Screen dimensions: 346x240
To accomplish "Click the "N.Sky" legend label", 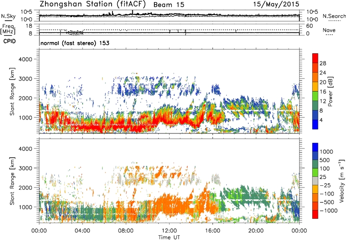I will 8,16.
